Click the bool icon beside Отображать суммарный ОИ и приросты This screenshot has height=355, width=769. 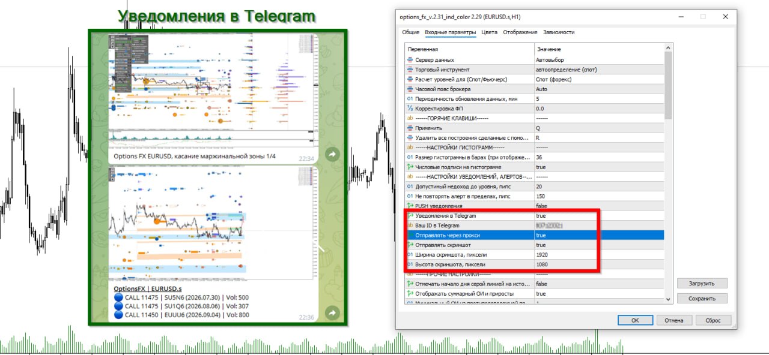coord(410,294)
